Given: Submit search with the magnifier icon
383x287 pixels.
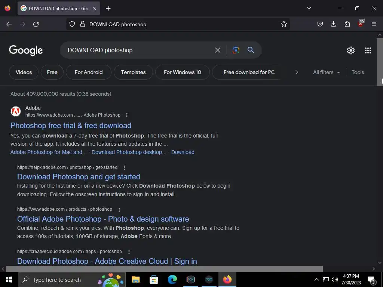Looking at the screenshot, I should coord(251,50).
